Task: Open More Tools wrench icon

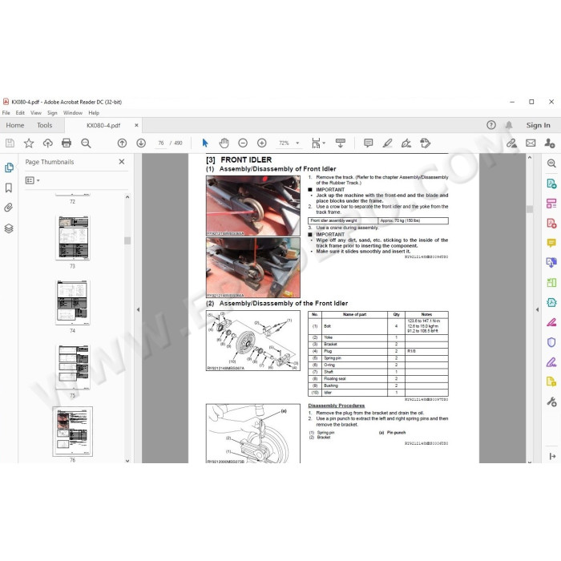Action: click(x=551, y=402)
